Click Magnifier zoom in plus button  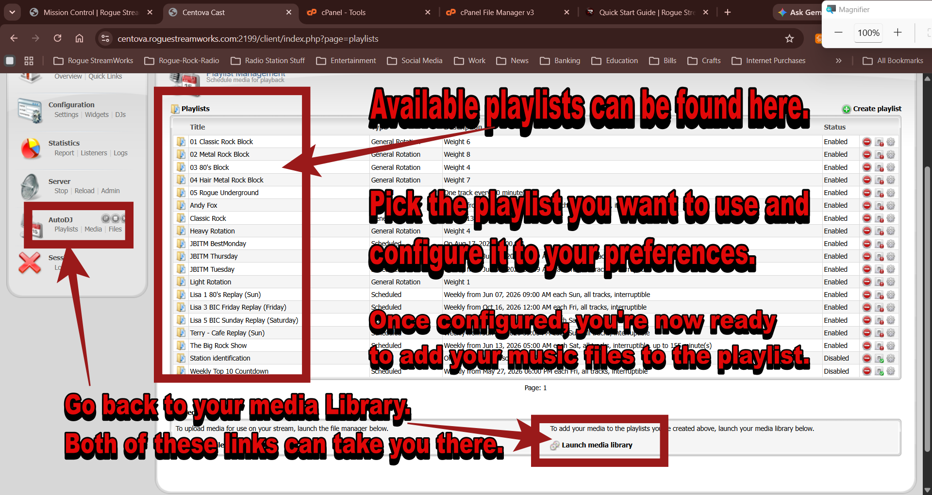coord(898,33)
